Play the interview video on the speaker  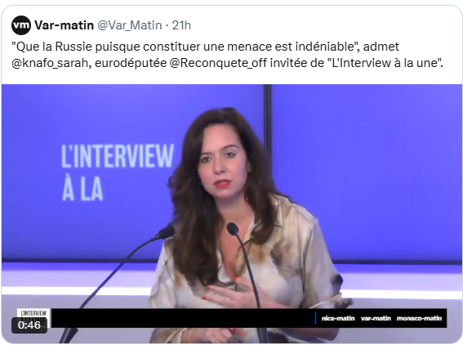click(232, 213)
